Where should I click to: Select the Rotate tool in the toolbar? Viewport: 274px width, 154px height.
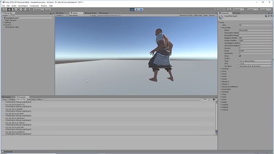tap(14, 9)
